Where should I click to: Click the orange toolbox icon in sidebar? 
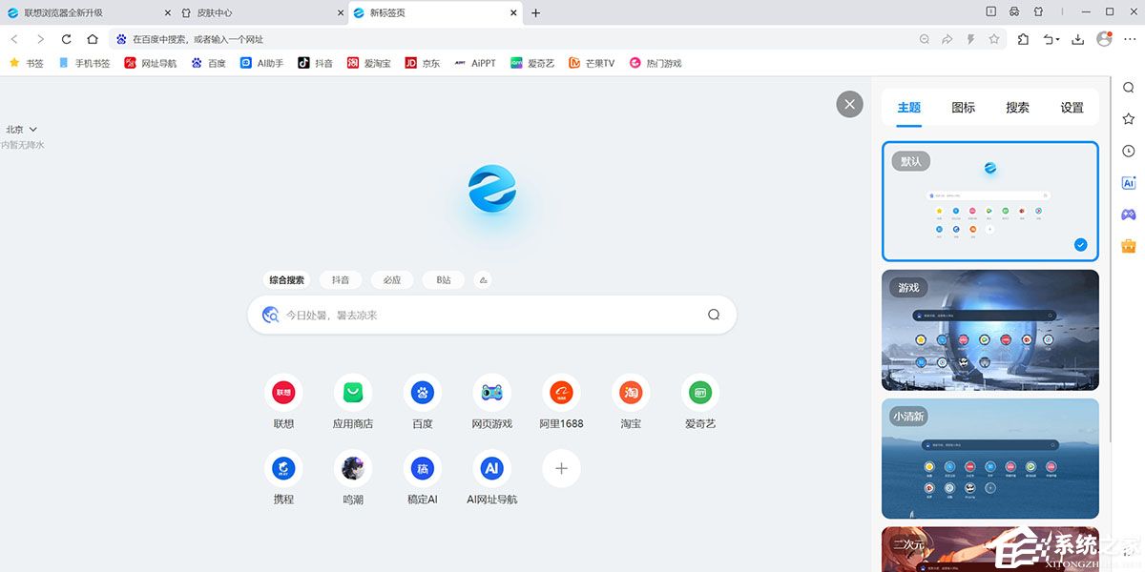(1129, 245)
